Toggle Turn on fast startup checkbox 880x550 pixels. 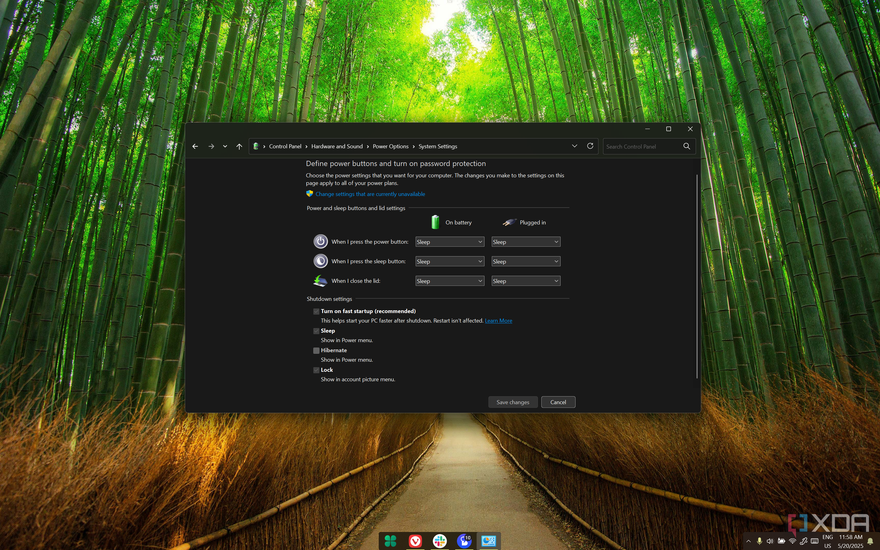(316, 311)
